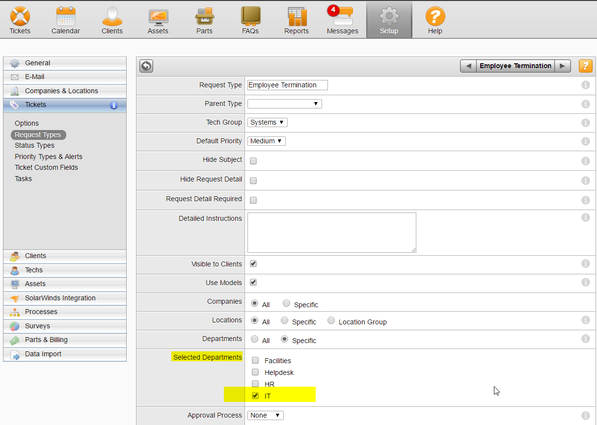Show info for Locations field

point(585,320)
